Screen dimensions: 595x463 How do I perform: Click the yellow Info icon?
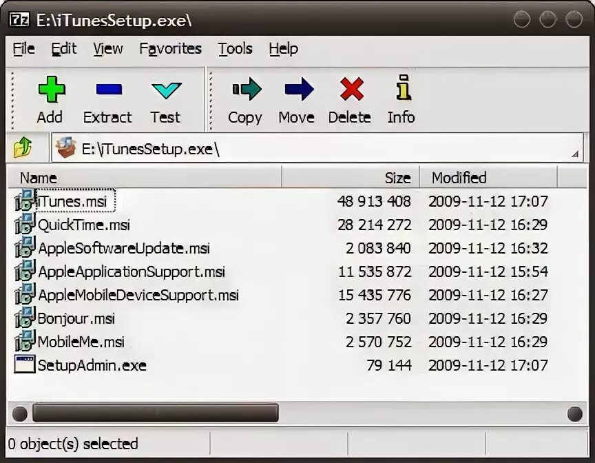(404, 88)
